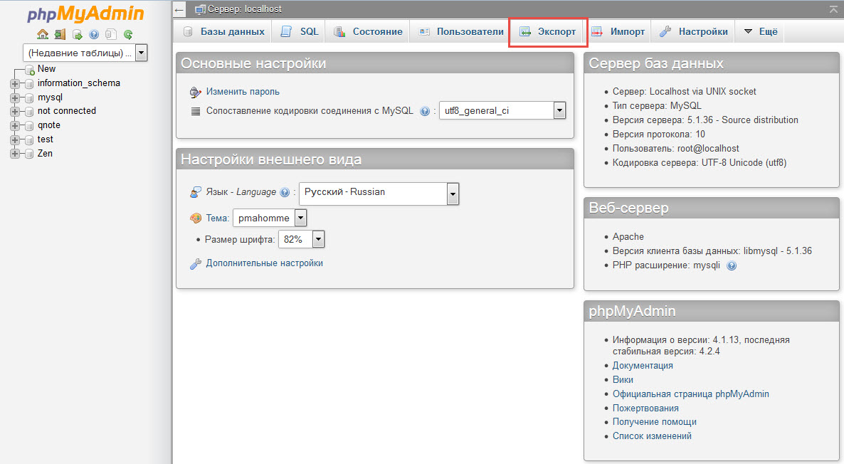Click the database icon beside Zen

click(x=29, y=154)
